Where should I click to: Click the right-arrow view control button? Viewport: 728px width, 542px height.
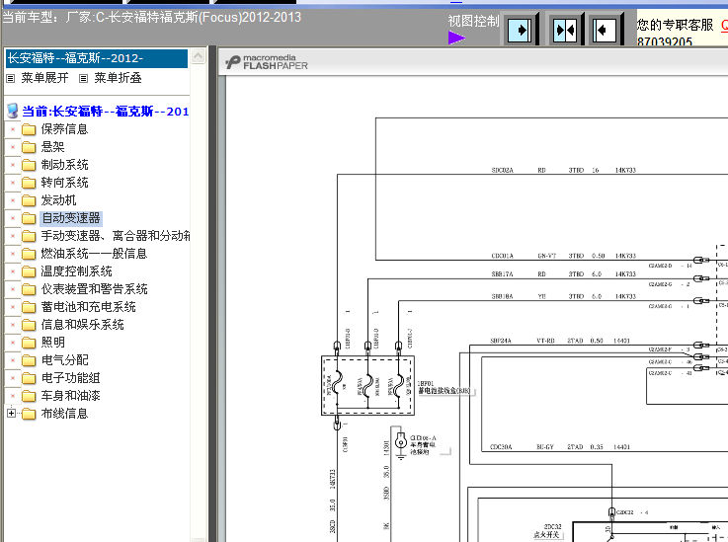pos(520,30)
